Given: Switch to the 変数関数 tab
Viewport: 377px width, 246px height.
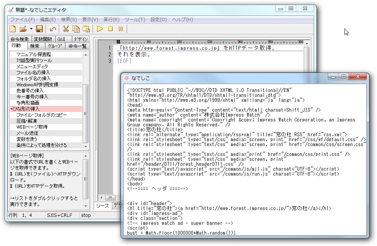Looking at the screenshot, I should click(x=43, y=39).
